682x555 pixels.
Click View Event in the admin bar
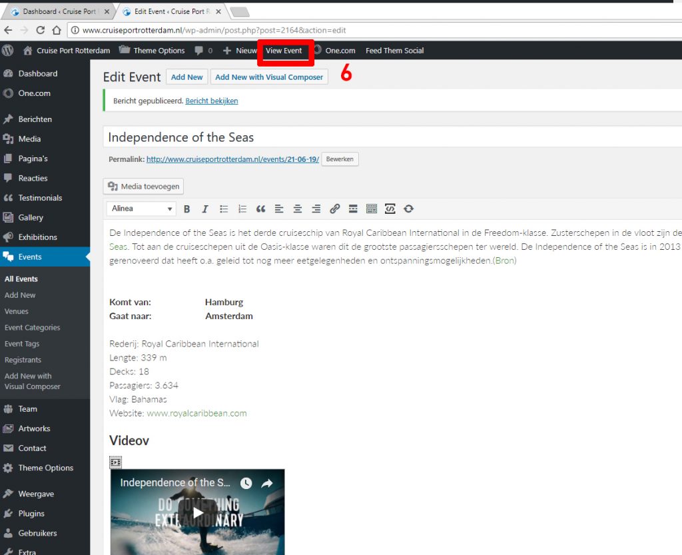coord(284,51)
